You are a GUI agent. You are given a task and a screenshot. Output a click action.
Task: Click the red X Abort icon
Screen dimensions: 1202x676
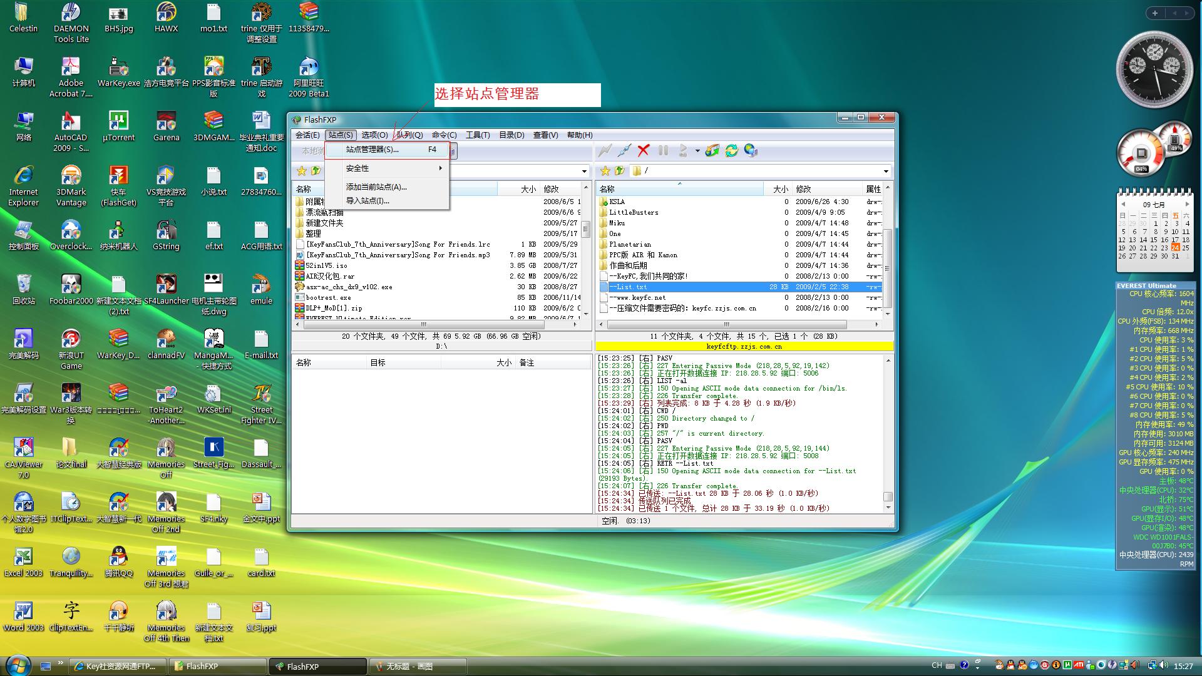tap(644, 151)
